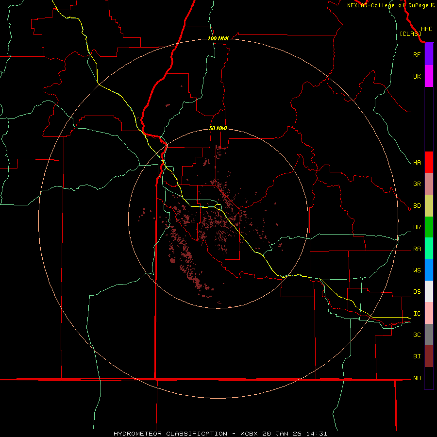Click the RF legend label
Screen dimensions: 437x437
tap(417, 54)
